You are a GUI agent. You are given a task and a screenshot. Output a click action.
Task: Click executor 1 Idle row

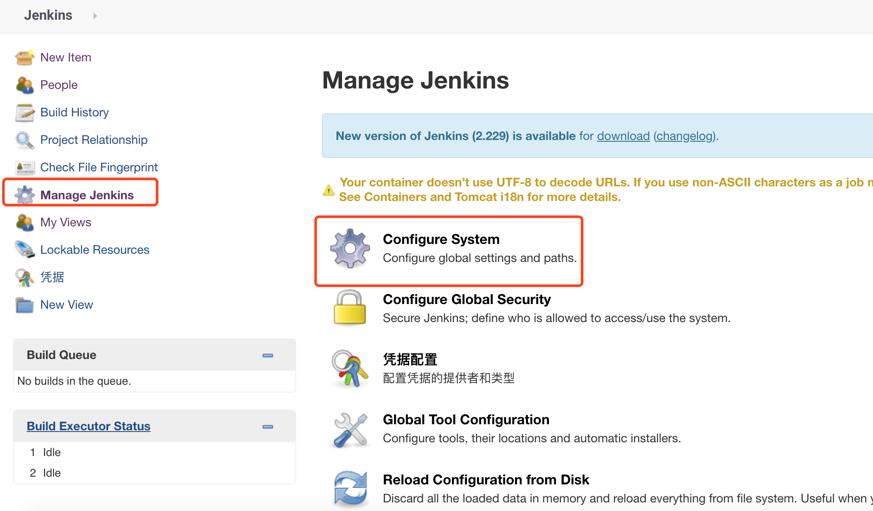pos(155,453)
